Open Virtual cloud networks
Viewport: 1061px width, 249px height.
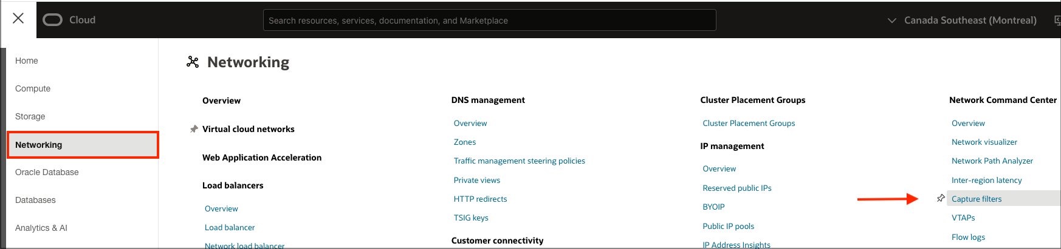[248, 129]
